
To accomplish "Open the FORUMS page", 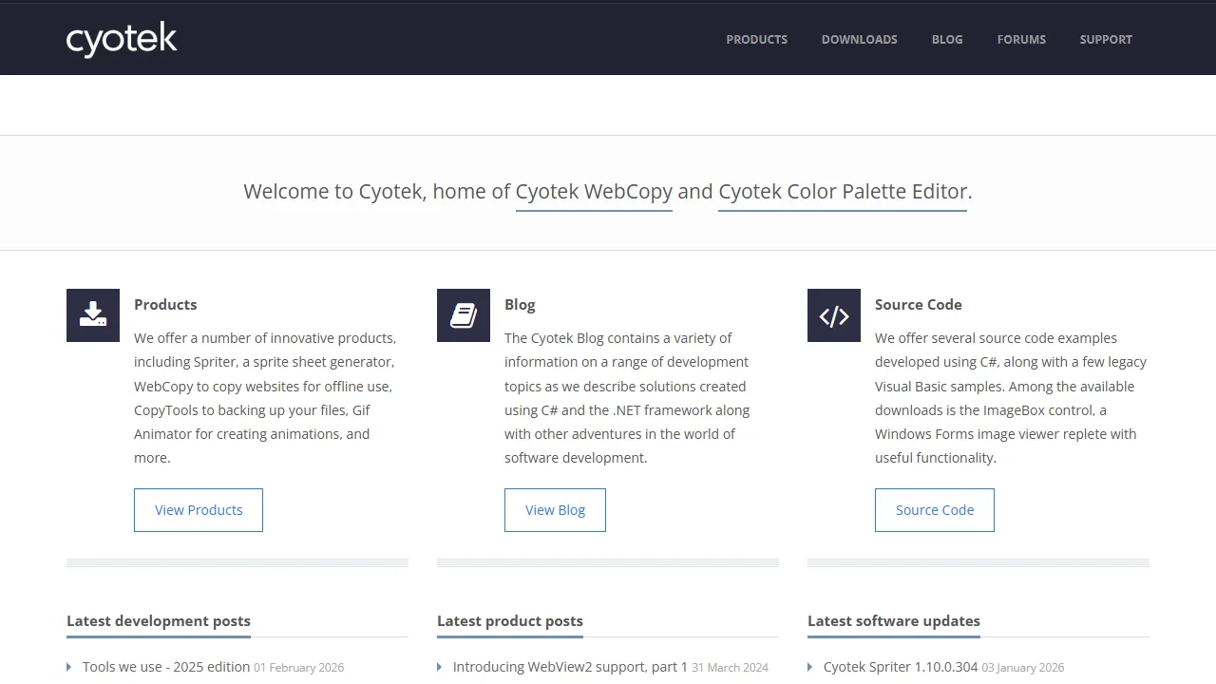I will (x=1021, y=39).
